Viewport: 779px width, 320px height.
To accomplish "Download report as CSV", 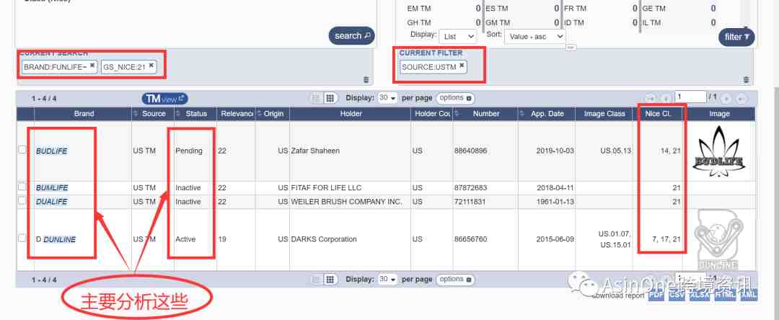I will 676,295.
